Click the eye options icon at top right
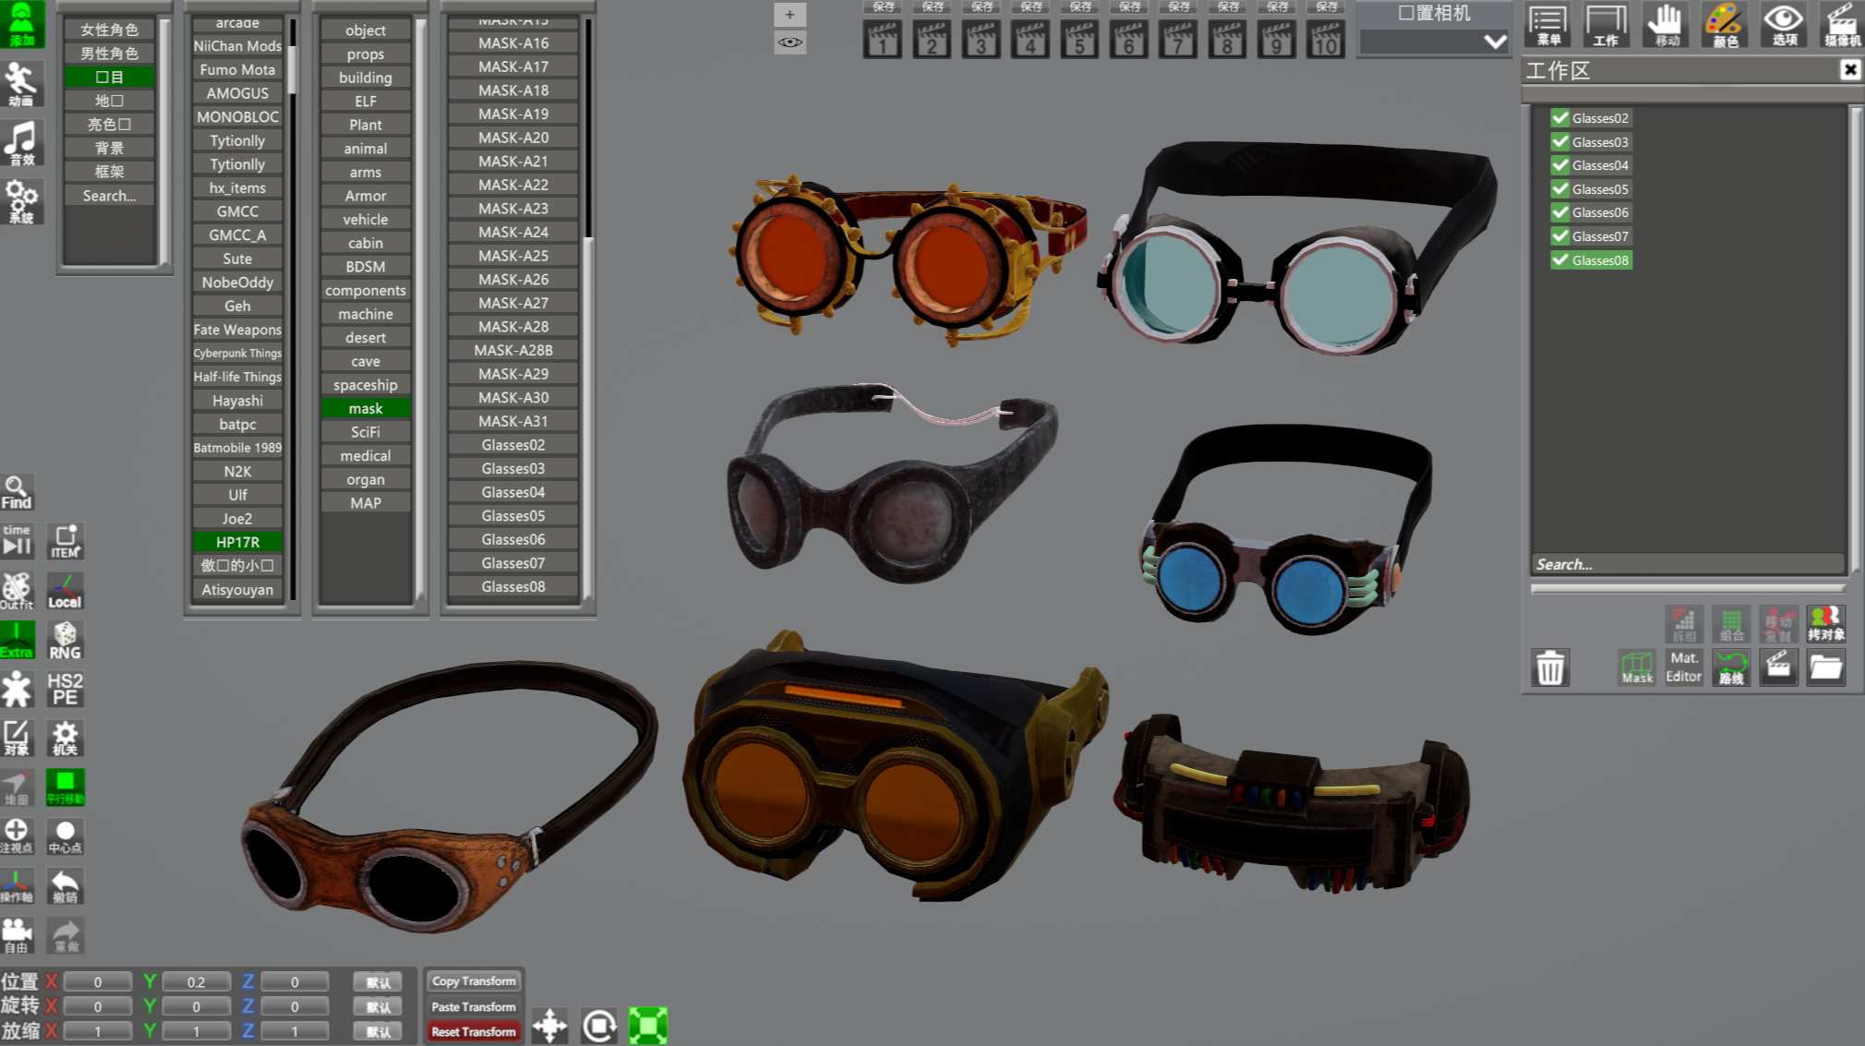 (x=1784, y=25)
